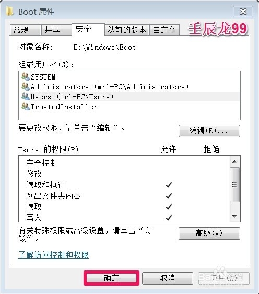The image size is (259, 294).
Task: Open the 自定义 tab
Action: click(x=164, y=30)
